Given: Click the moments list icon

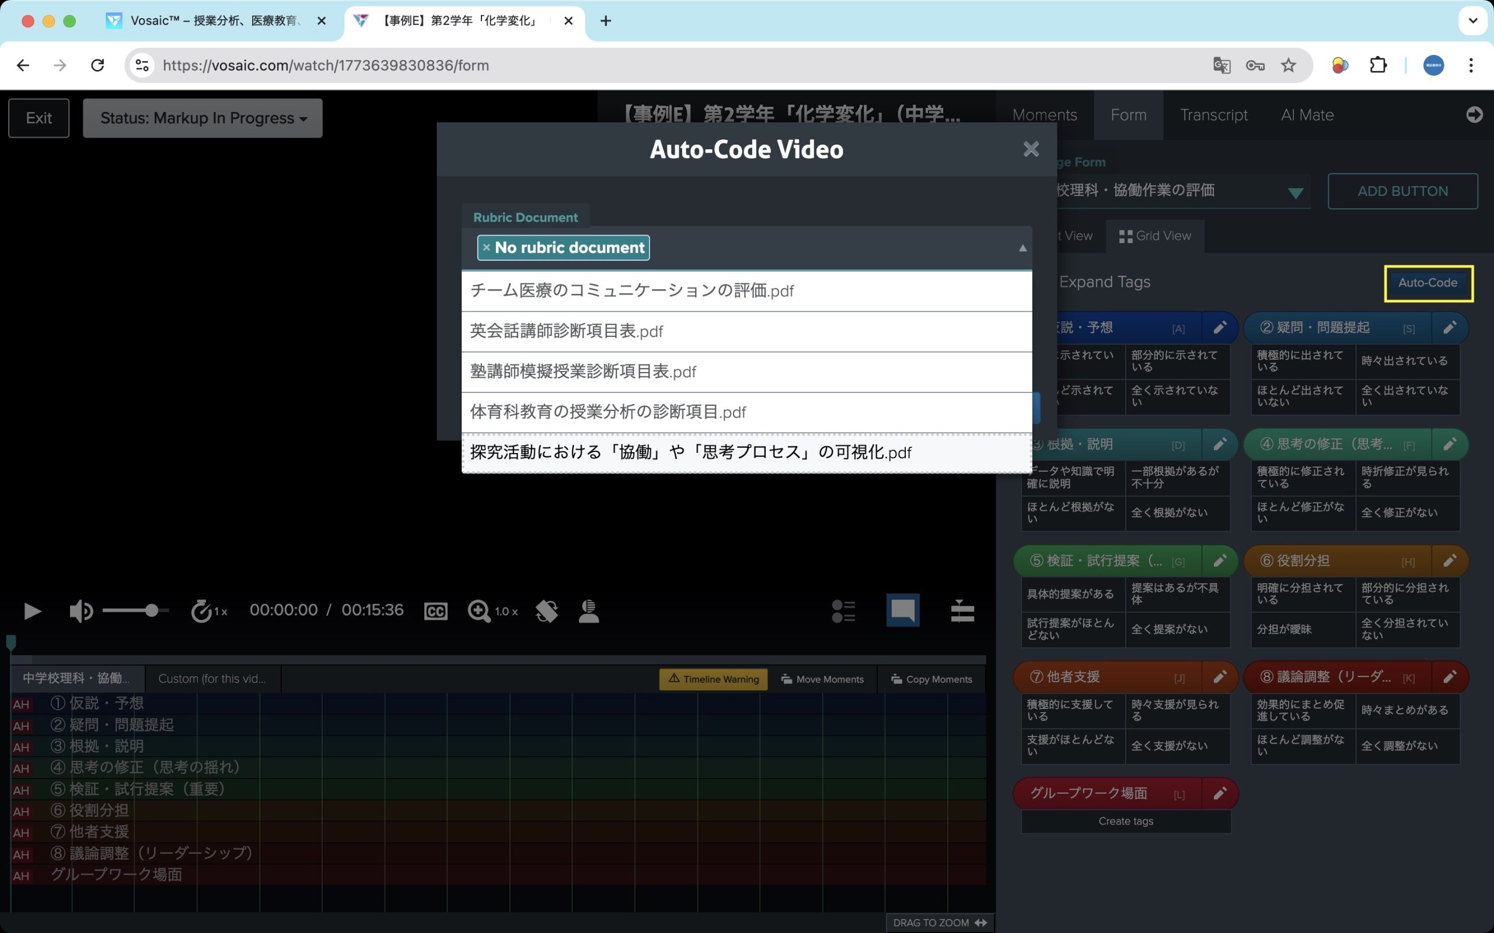Looking at the screenshot, I should (x=843, y=611).
